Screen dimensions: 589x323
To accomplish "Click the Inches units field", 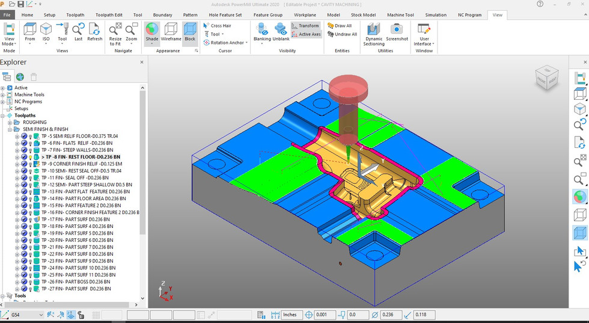I will 292,315.
